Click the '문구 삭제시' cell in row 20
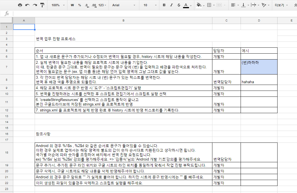 (x=124, y=171)
